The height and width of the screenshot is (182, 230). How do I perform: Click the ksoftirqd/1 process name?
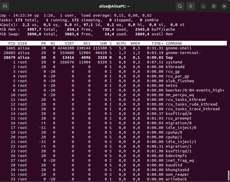(x=179, y=151)
